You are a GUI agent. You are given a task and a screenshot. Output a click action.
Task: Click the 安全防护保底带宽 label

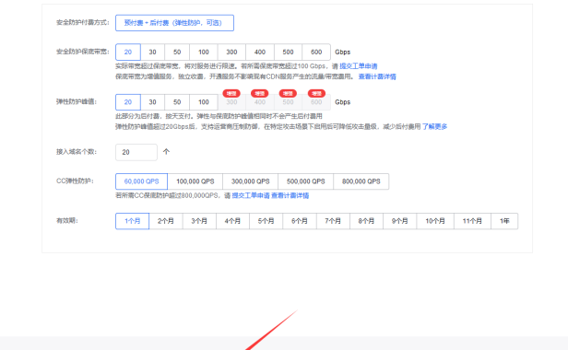[x=83, y=52]
